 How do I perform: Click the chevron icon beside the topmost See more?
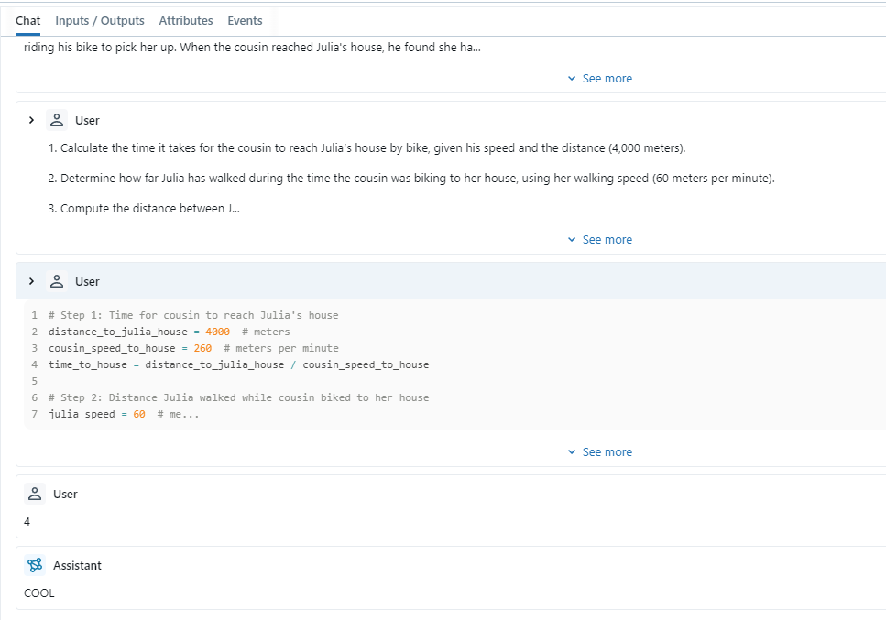(x=571, y=78)
